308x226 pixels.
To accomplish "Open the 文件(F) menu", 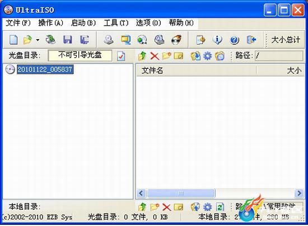I will 18,23.
